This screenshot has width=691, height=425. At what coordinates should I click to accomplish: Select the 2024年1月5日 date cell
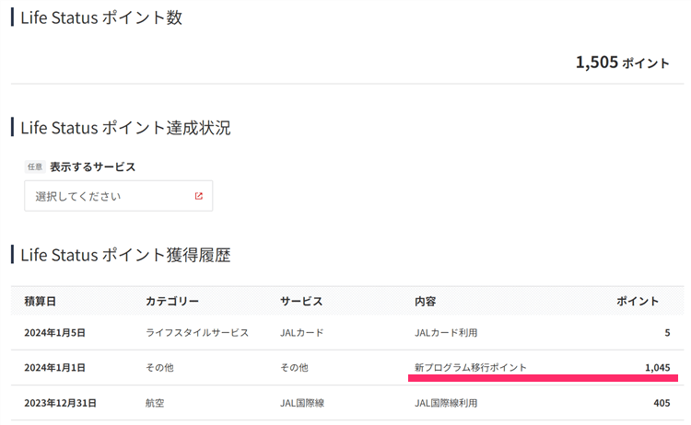(54, 333)
